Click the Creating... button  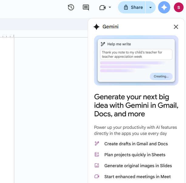(x=161, y=76)
